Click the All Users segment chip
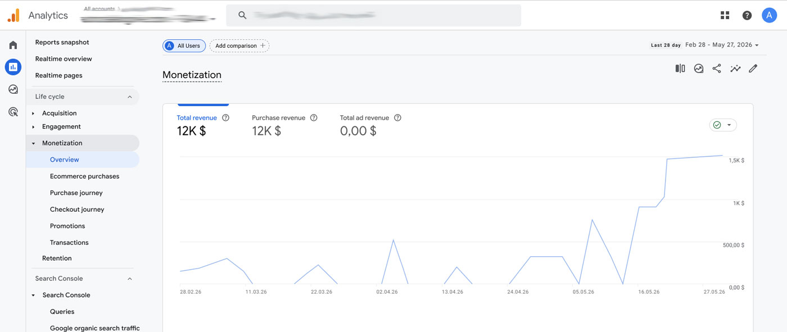 point(184,46)
